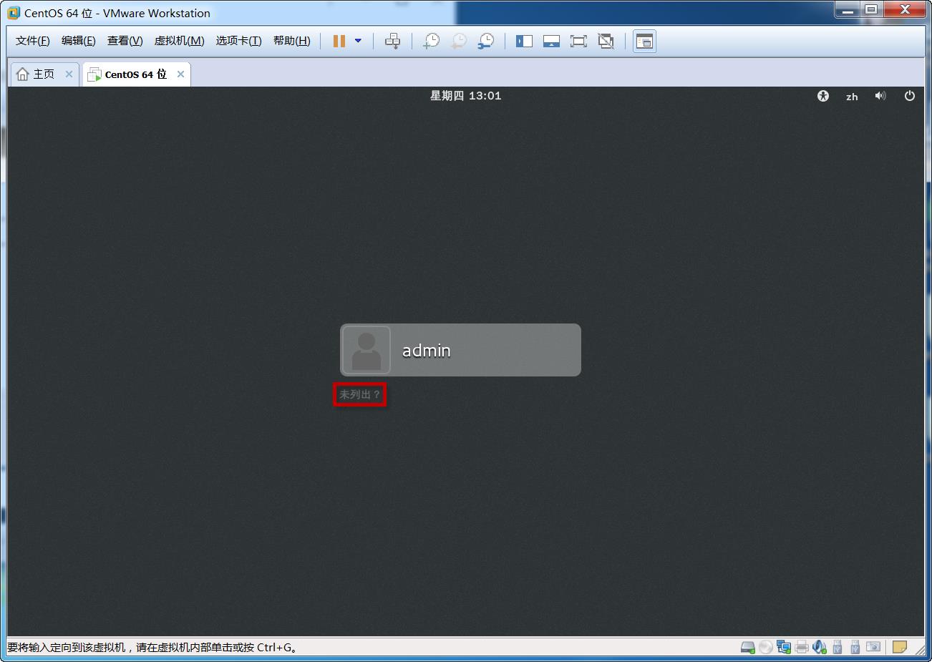Toggle the thumbnail bar view

click(551, 41)
